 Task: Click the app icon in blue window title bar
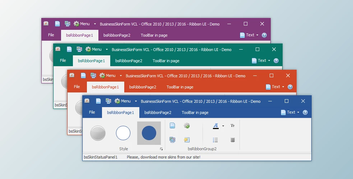point(87,101)
